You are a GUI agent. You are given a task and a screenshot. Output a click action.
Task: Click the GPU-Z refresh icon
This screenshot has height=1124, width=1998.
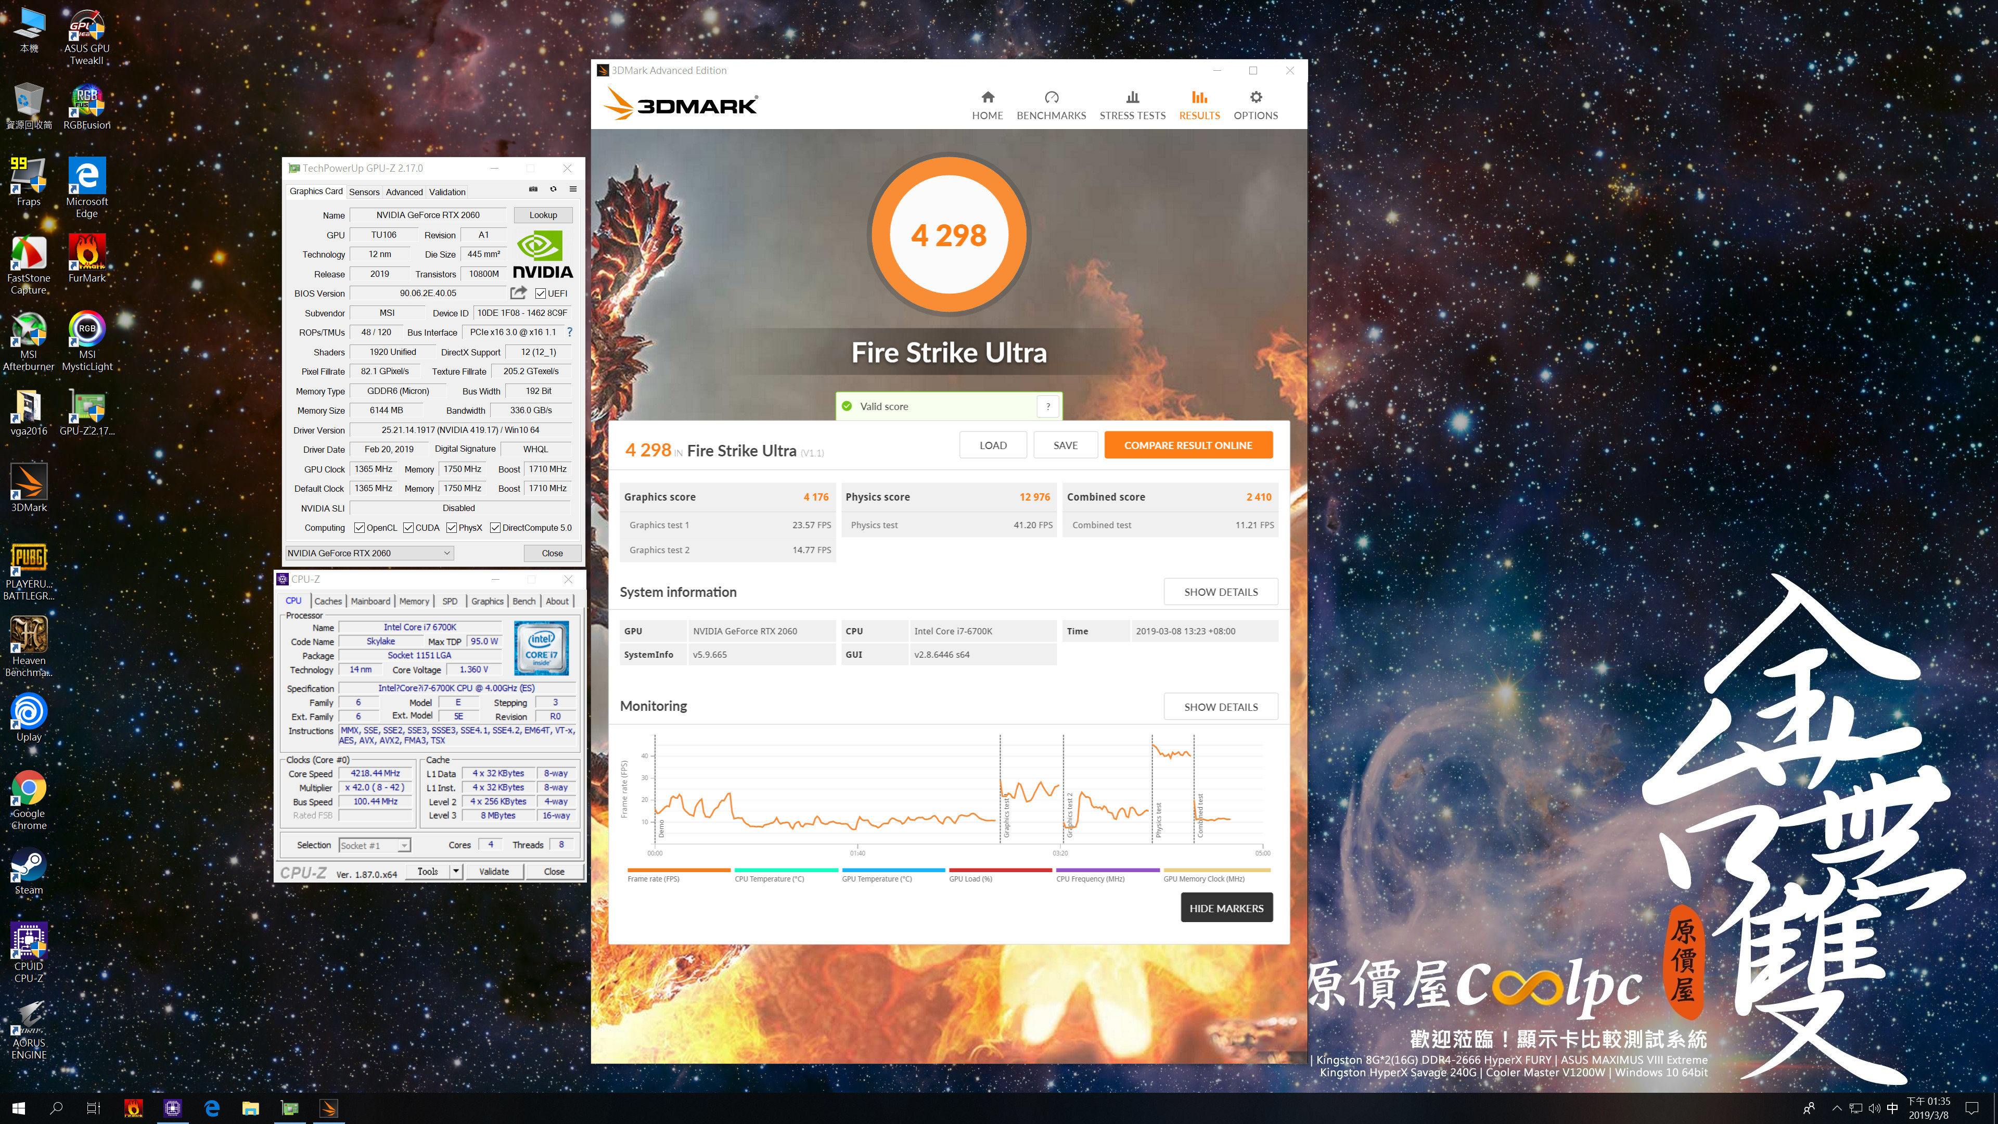553,189
